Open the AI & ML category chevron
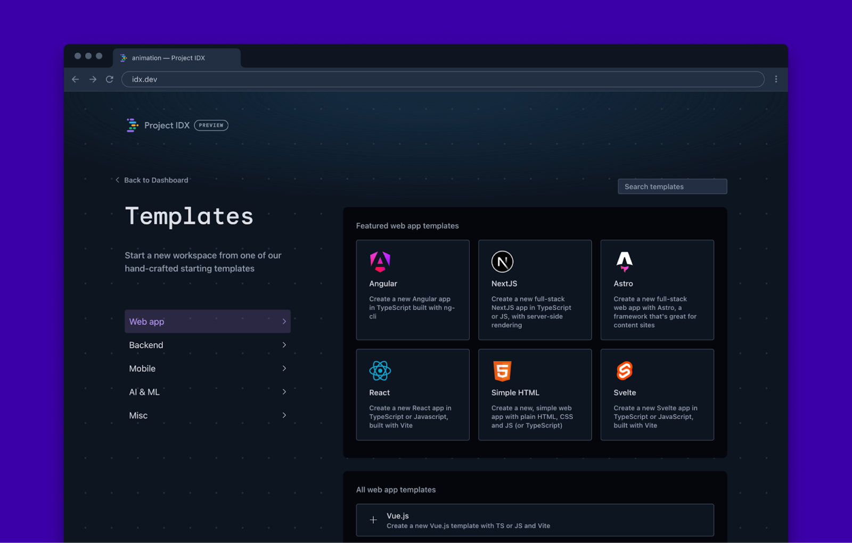Screen dimensions: 852x543 284,391
